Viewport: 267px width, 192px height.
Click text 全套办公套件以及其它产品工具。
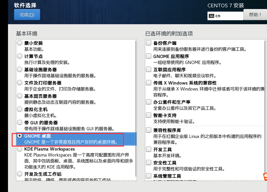click(x=185, y=108)
